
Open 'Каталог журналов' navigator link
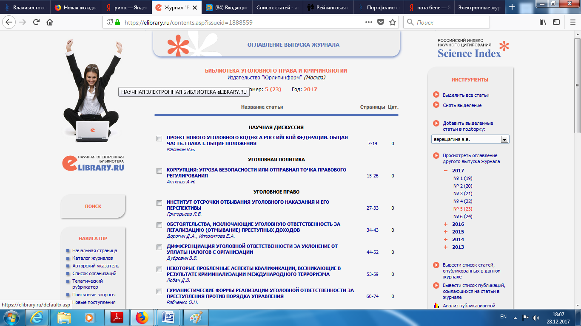[92, 258]
